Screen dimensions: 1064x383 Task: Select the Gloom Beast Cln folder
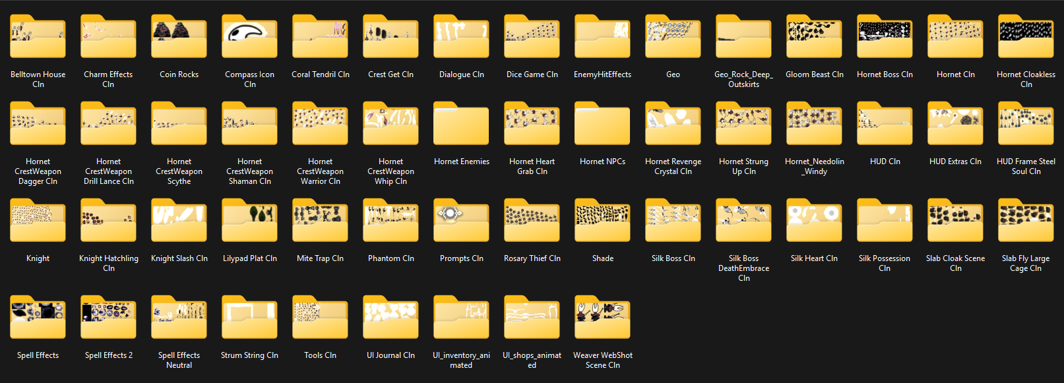pos(814,36)
